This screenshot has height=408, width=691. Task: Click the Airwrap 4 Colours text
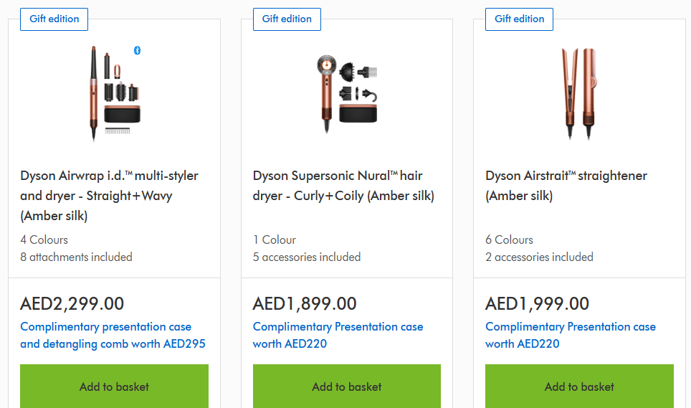pos(44,239)
